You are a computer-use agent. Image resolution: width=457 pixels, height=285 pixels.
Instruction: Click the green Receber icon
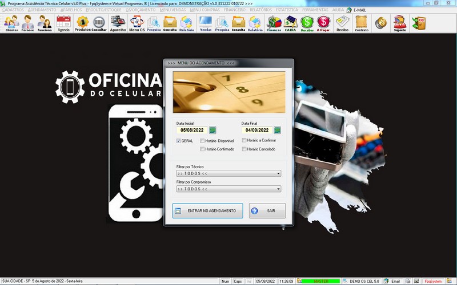coord(307,23)
